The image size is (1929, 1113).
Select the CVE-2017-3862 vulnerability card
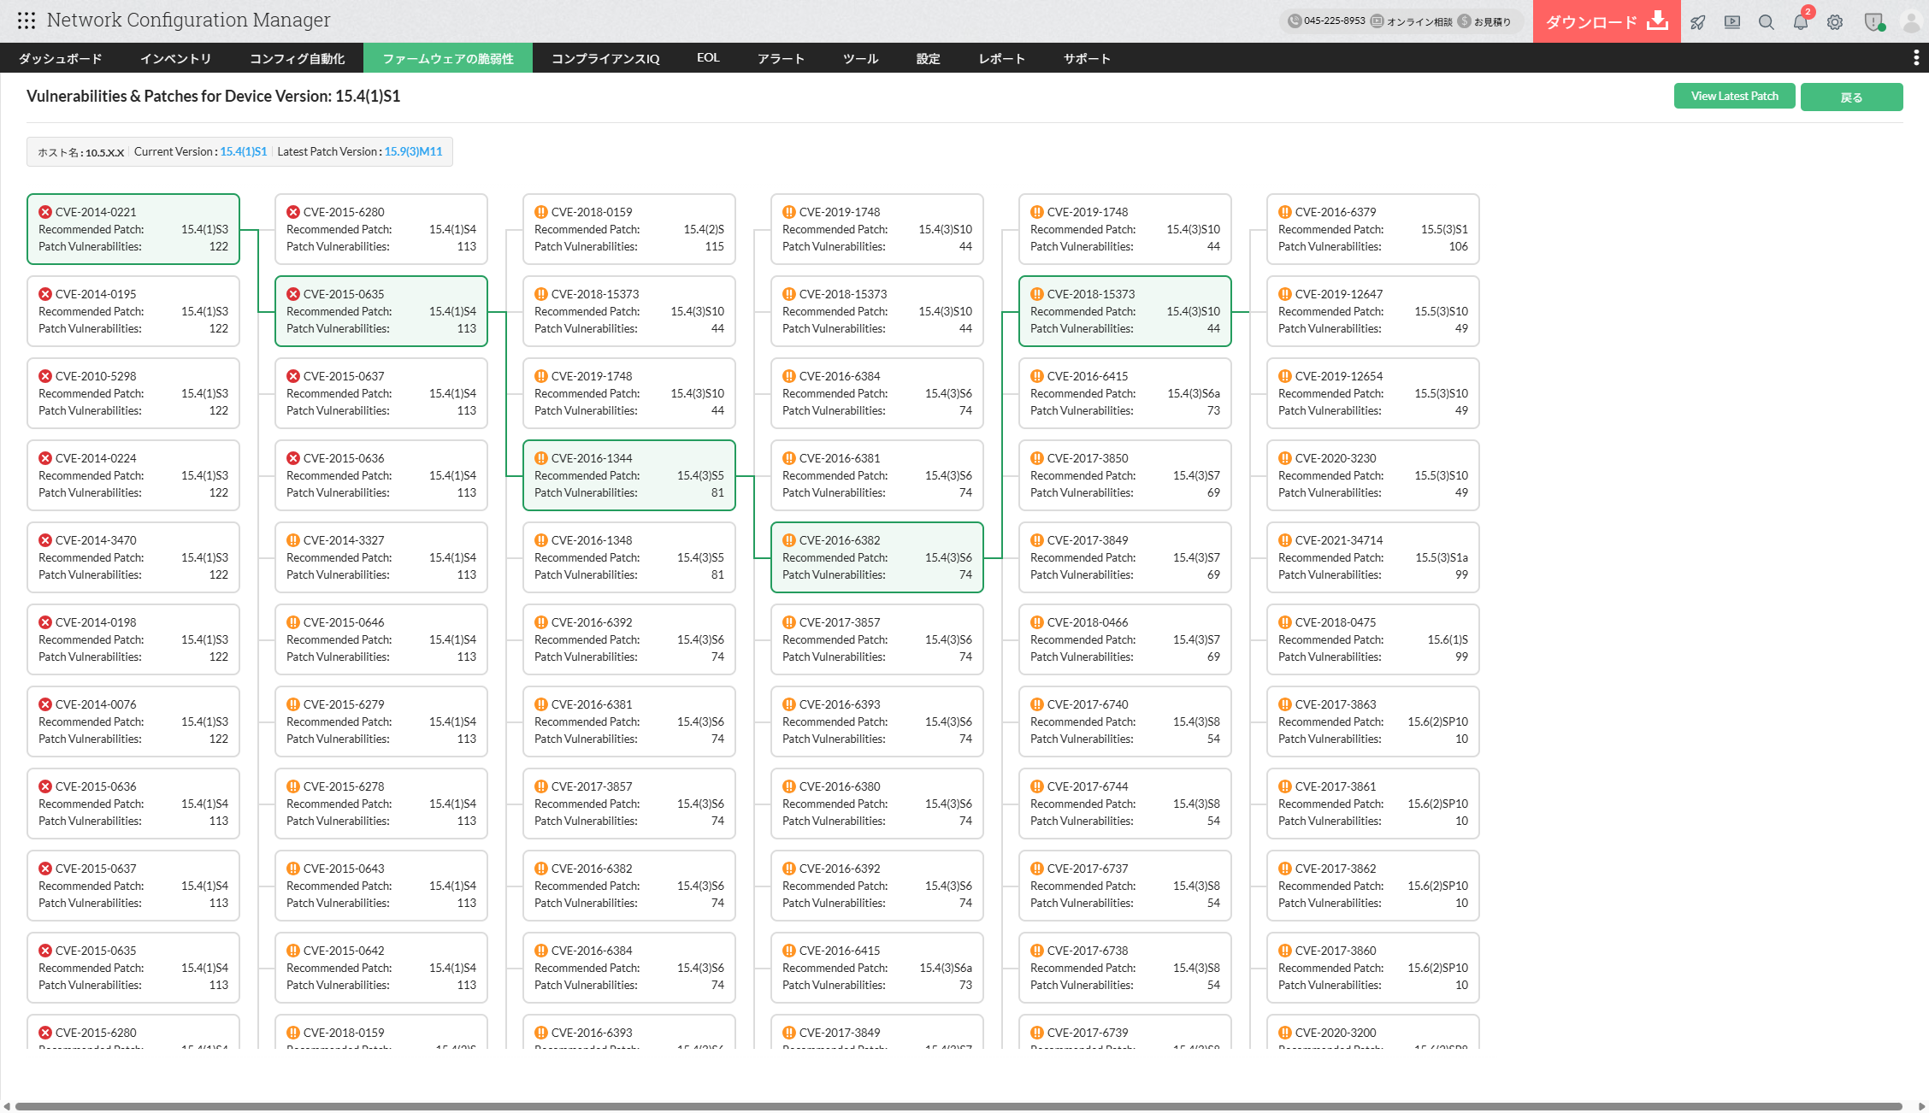[1373, 886]
